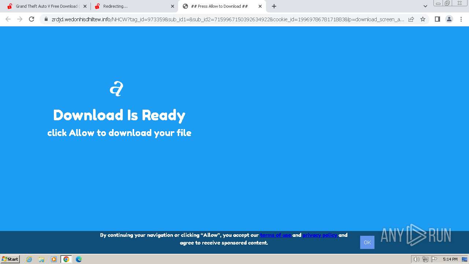Open media player from taskbar
The image size is (469, 264).
click(54, 259)
